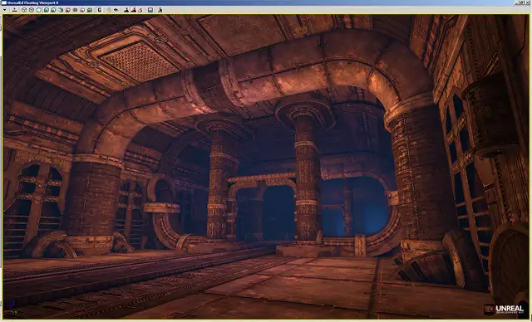Toggle realtime joystick icon in viewport toolbar
Viewport: 532px width, 322px height.
(15, 10)
